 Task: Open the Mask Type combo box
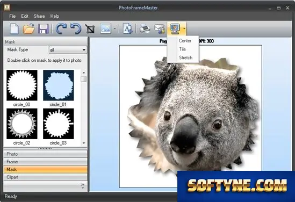point(68,50)
